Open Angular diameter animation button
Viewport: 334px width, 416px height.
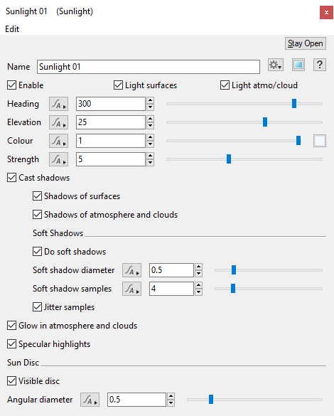90,400
